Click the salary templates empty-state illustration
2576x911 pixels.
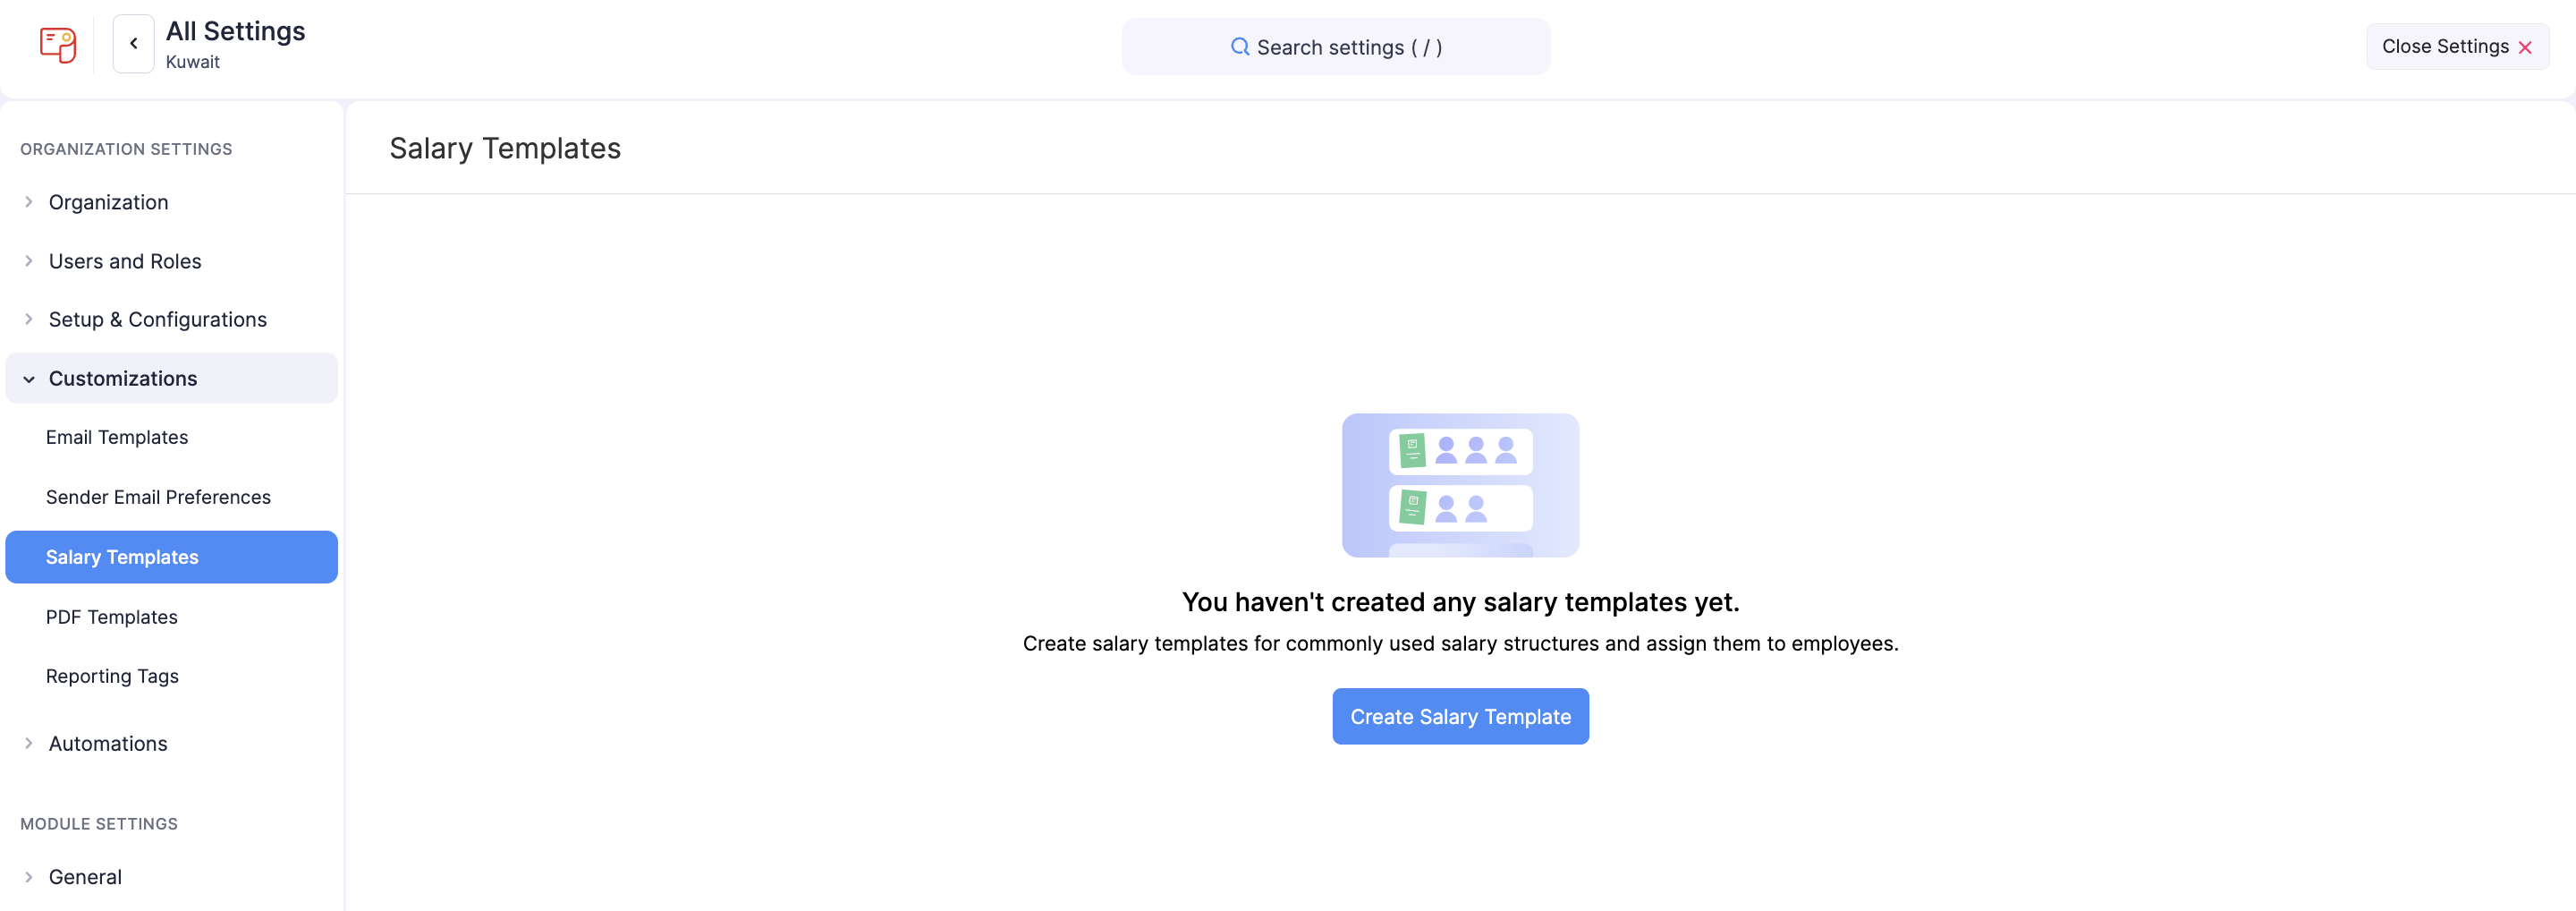1459,486
